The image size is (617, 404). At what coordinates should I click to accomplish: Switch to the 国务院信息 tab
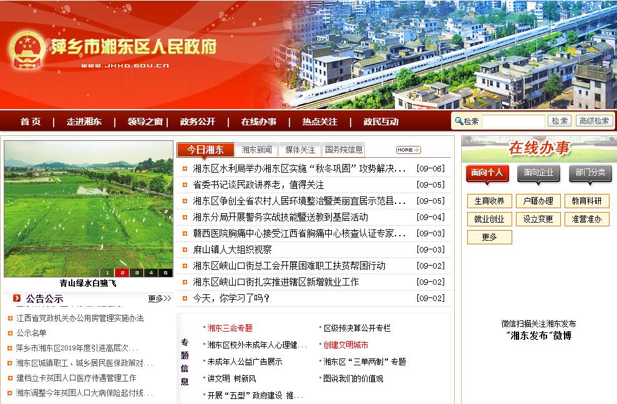(x=344, y=150)
